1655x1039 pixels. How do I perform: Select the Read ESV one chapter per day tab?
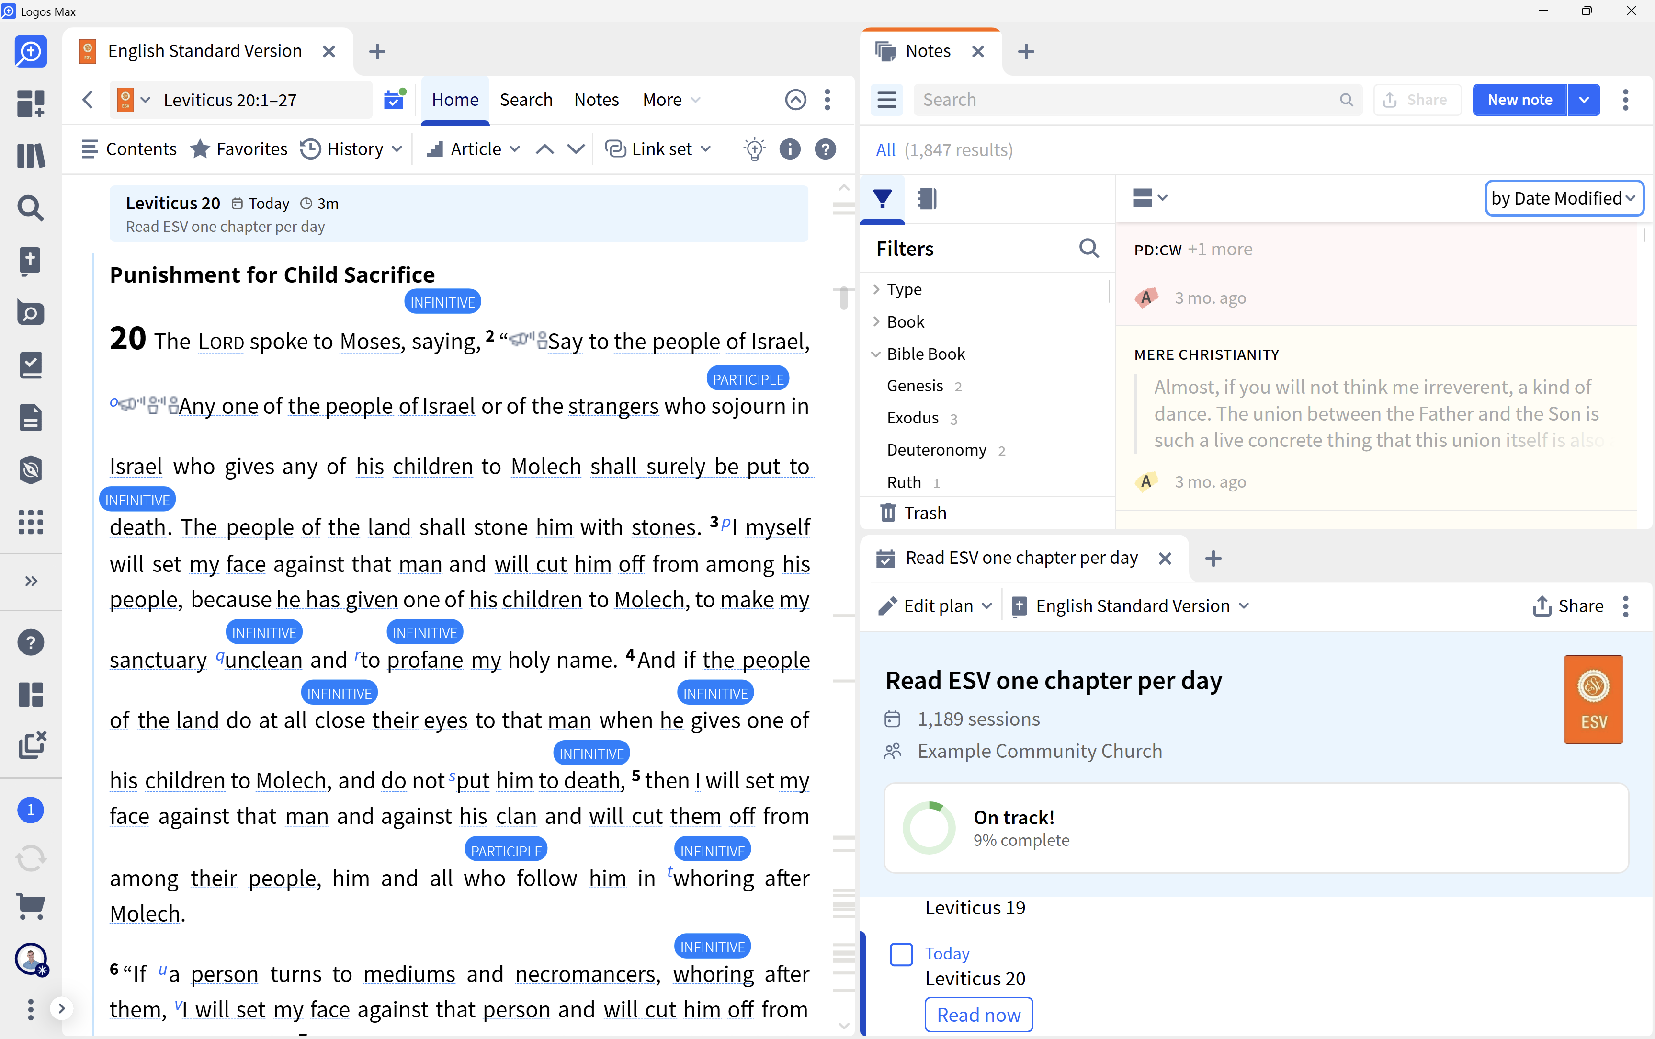pyautogui.click(x=1021, y=558)
